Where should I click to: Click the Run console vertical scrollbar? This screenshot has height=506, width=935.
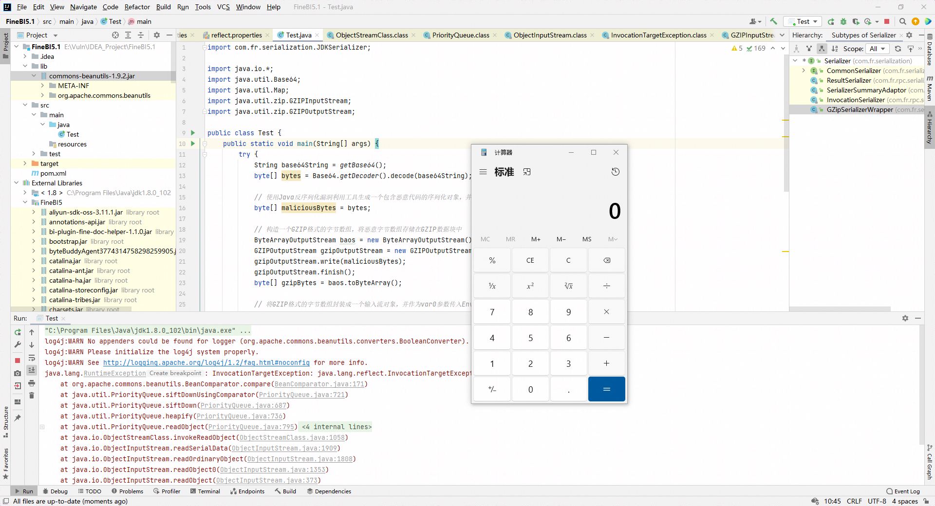(921, 384)
